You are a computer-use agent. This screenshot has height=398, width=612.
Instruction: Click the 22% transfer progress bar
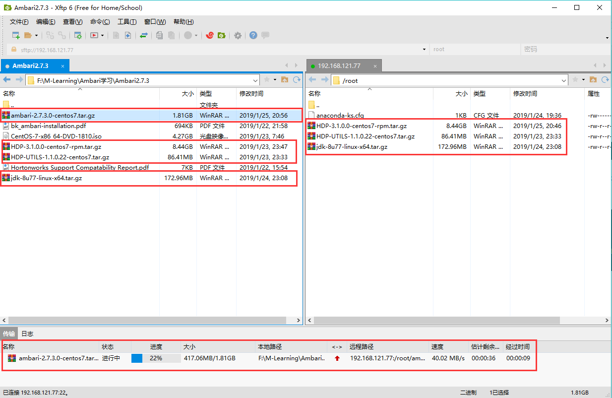pos(156,358)
